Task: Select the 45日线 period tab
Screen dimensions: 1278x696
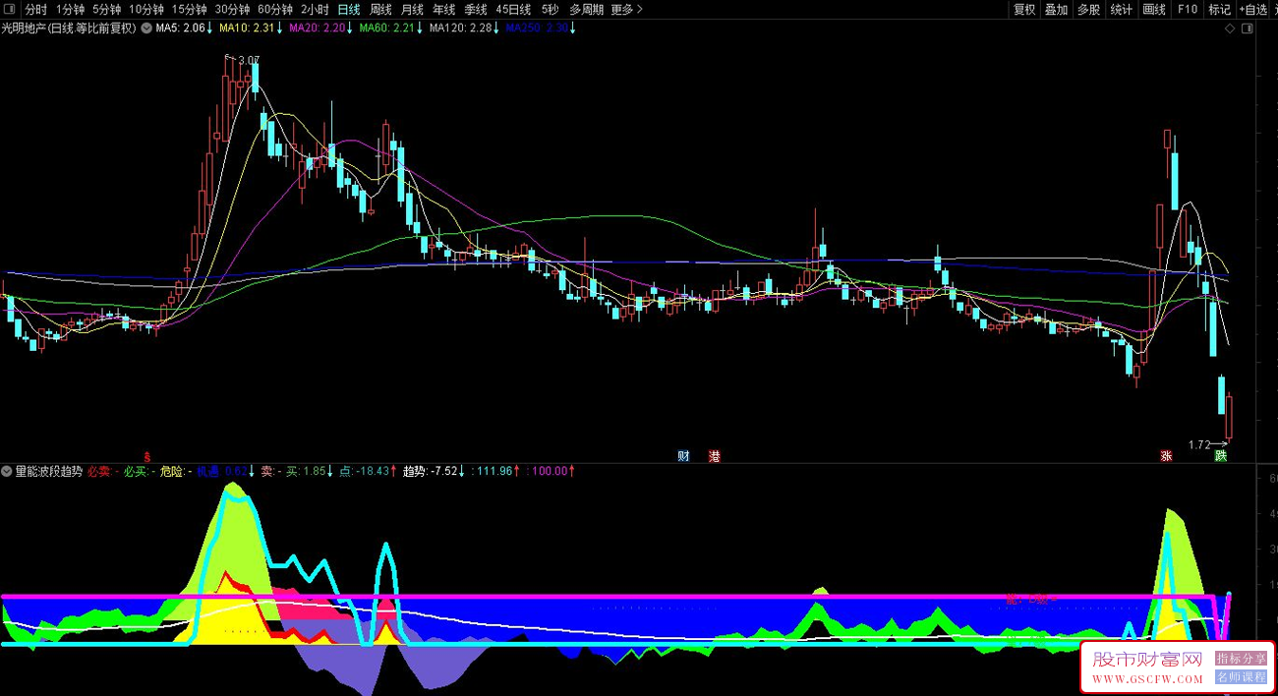Action: (513, 9)
